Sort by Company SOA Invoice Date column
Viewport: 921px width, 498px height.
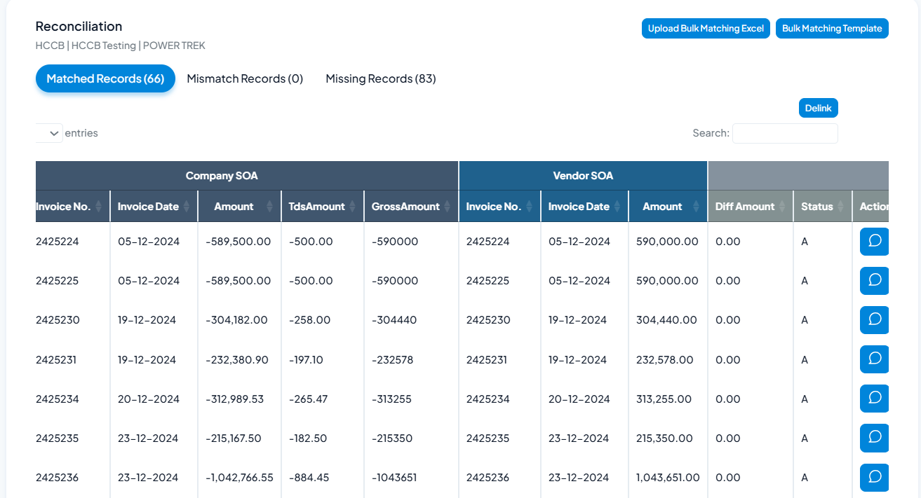[x=153, y=207]
